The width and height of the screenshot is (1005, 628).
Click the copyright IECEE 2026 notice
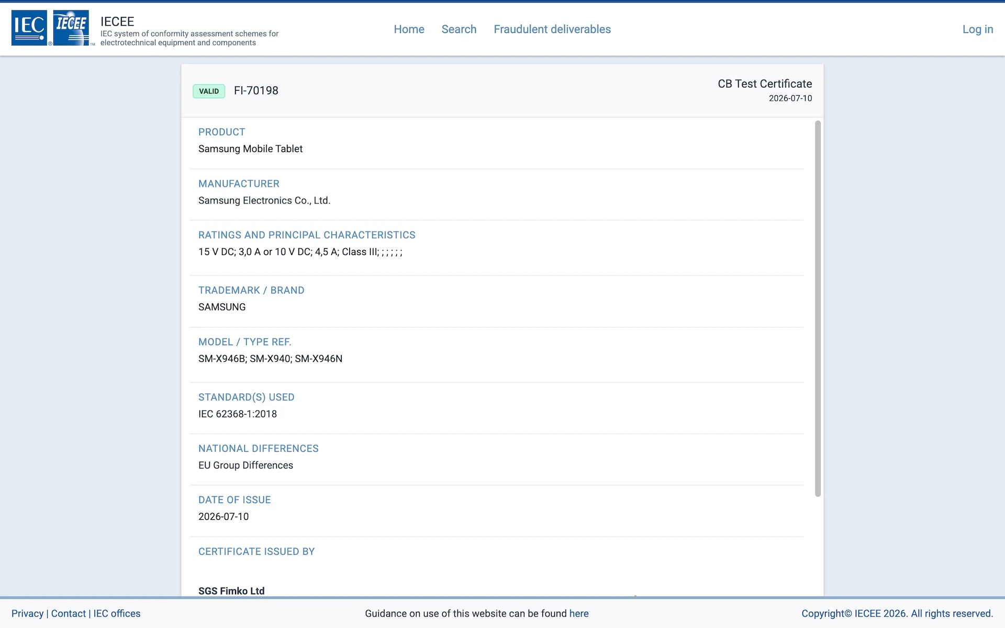(x=897, y=613)
